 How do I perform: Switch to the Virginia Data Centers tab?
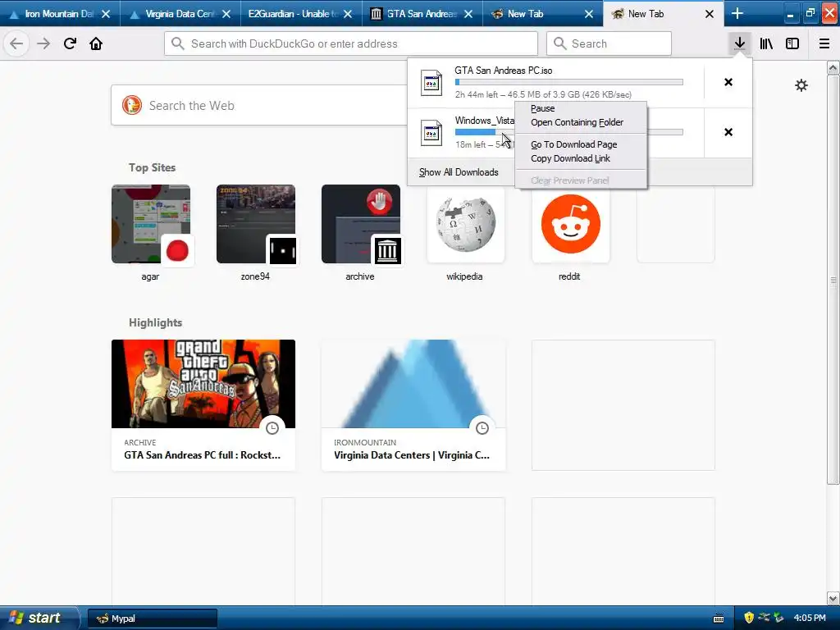pos(180,14)
